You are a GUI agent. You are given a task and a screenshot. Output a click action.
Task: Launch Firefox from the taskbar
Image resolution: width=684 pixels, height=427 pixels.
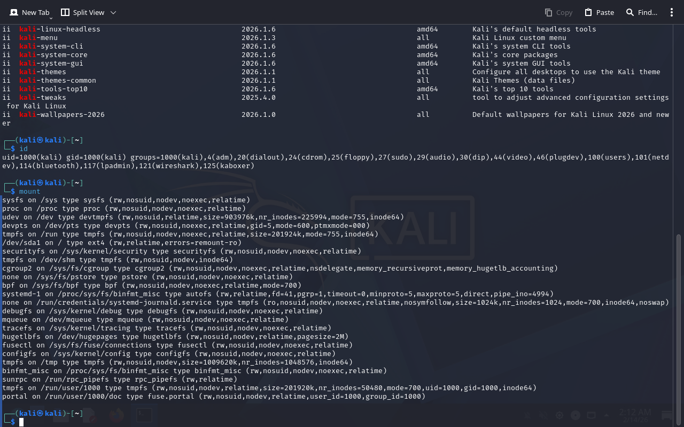(116, 415)
